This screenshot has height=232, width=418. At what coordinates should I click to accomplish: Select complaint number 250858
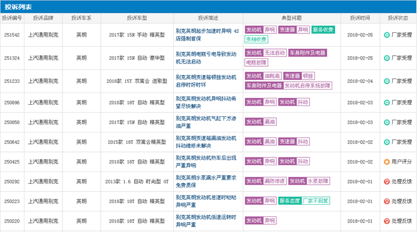point(12,122)
